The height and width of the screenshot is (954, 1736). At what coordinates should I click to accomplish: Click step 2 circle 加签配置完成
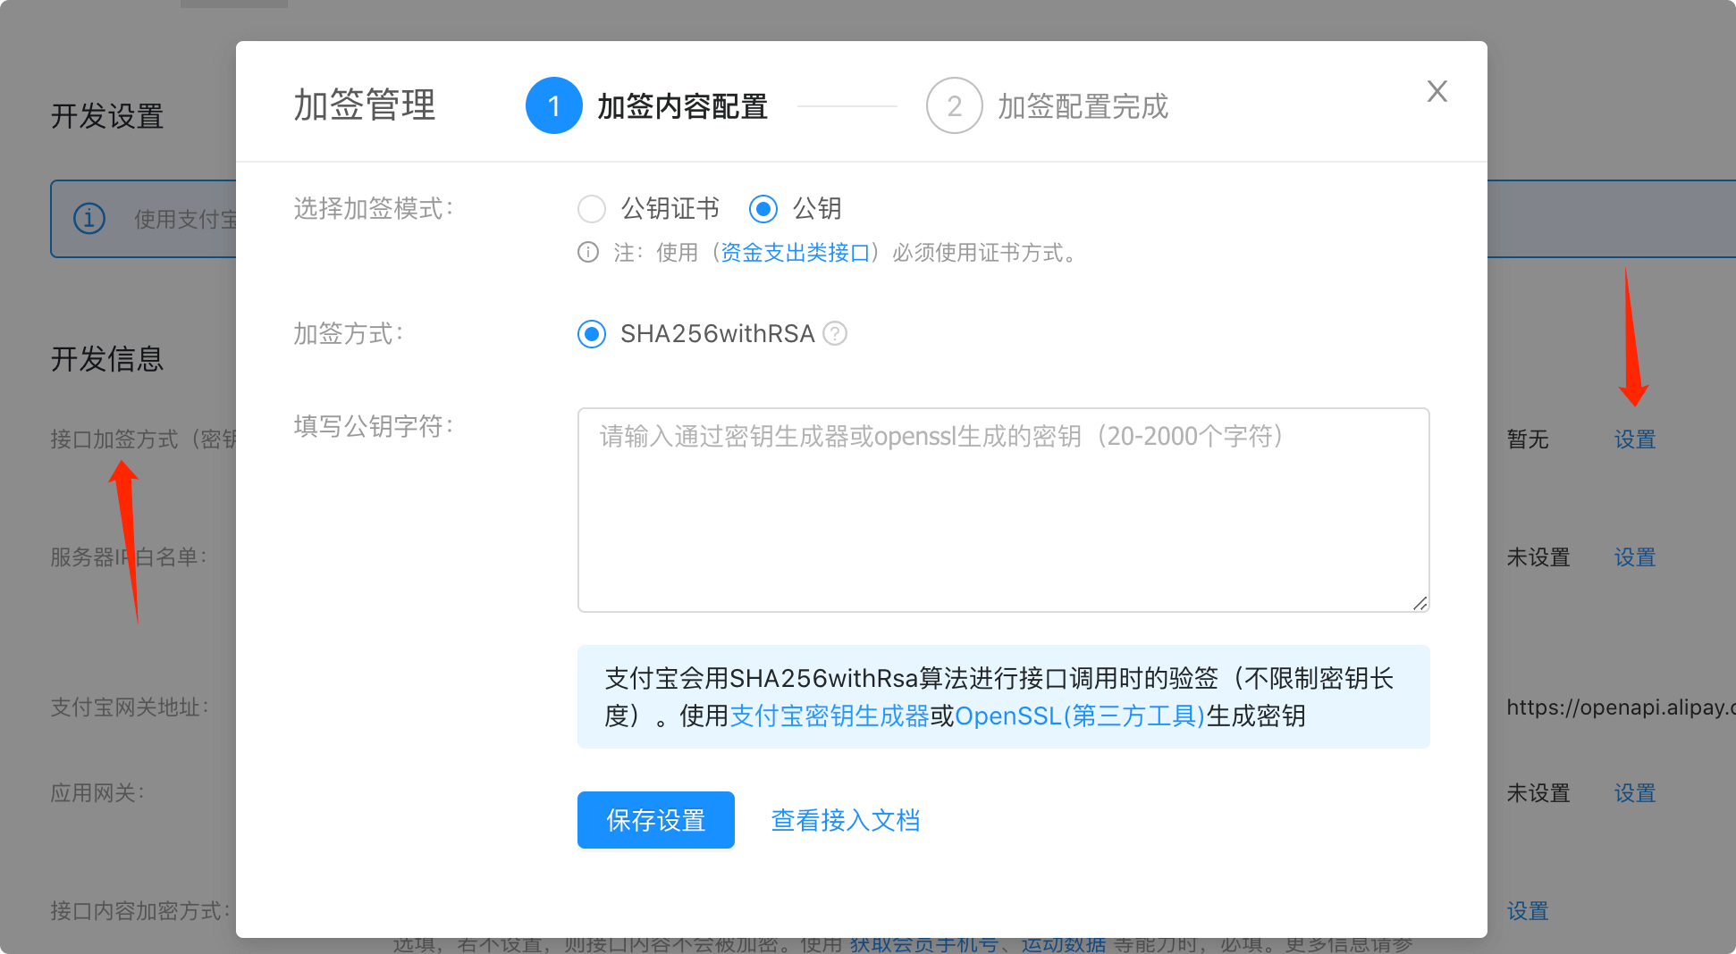click(x=954, y=106)
